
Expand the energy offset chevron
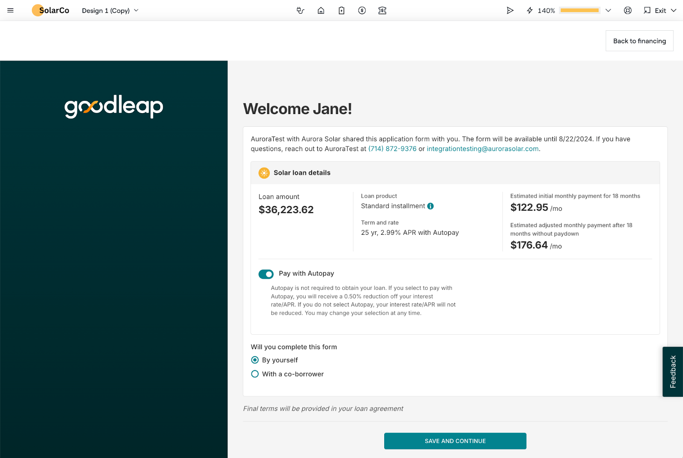point(608,10)
